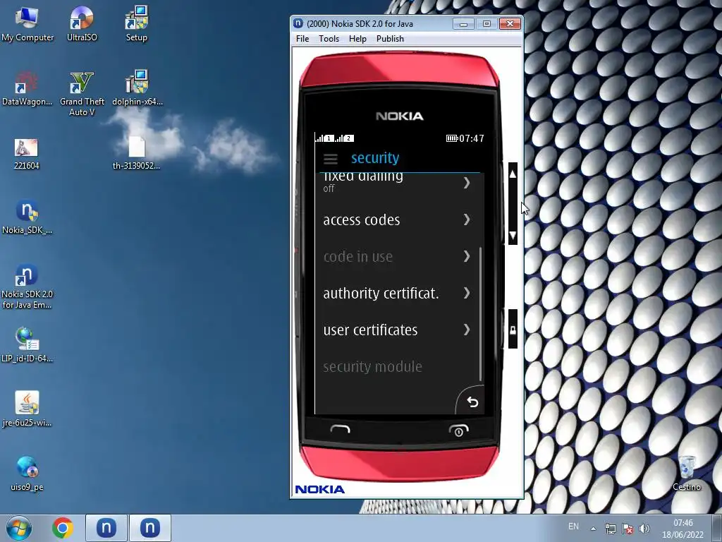This screenshot has height=542, width=722.
Task: Click the emulator volume up arrow
Action: coord(513,174)
